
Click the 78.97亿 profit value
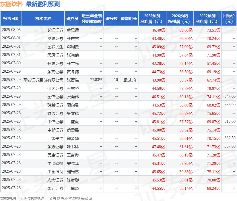[x=213, y=88]
